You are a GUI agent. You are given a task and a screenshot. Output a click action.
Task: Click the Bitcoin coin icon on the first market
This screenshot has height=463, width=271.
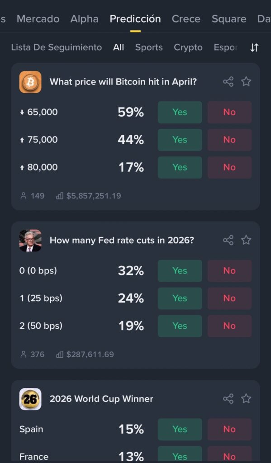tap(30, 82)
